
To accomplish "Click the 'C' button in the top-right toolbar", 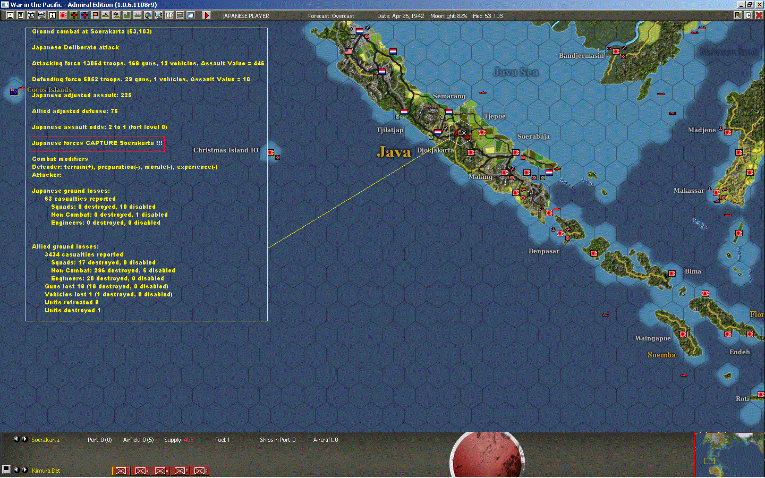I will point(749,15).
